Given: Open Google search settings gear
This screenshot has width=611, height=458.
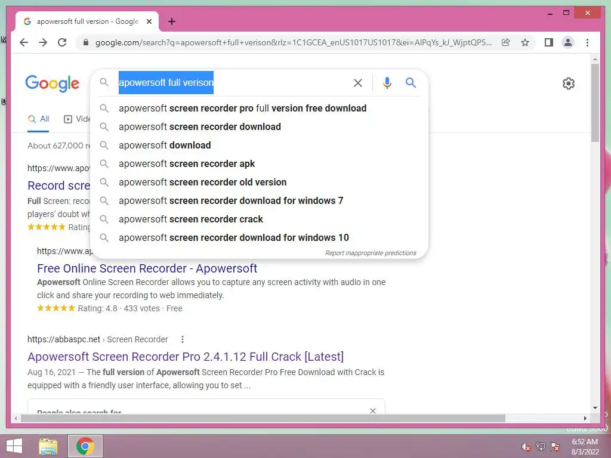Looking at the screenshot, I should click(x=569, y=83).
